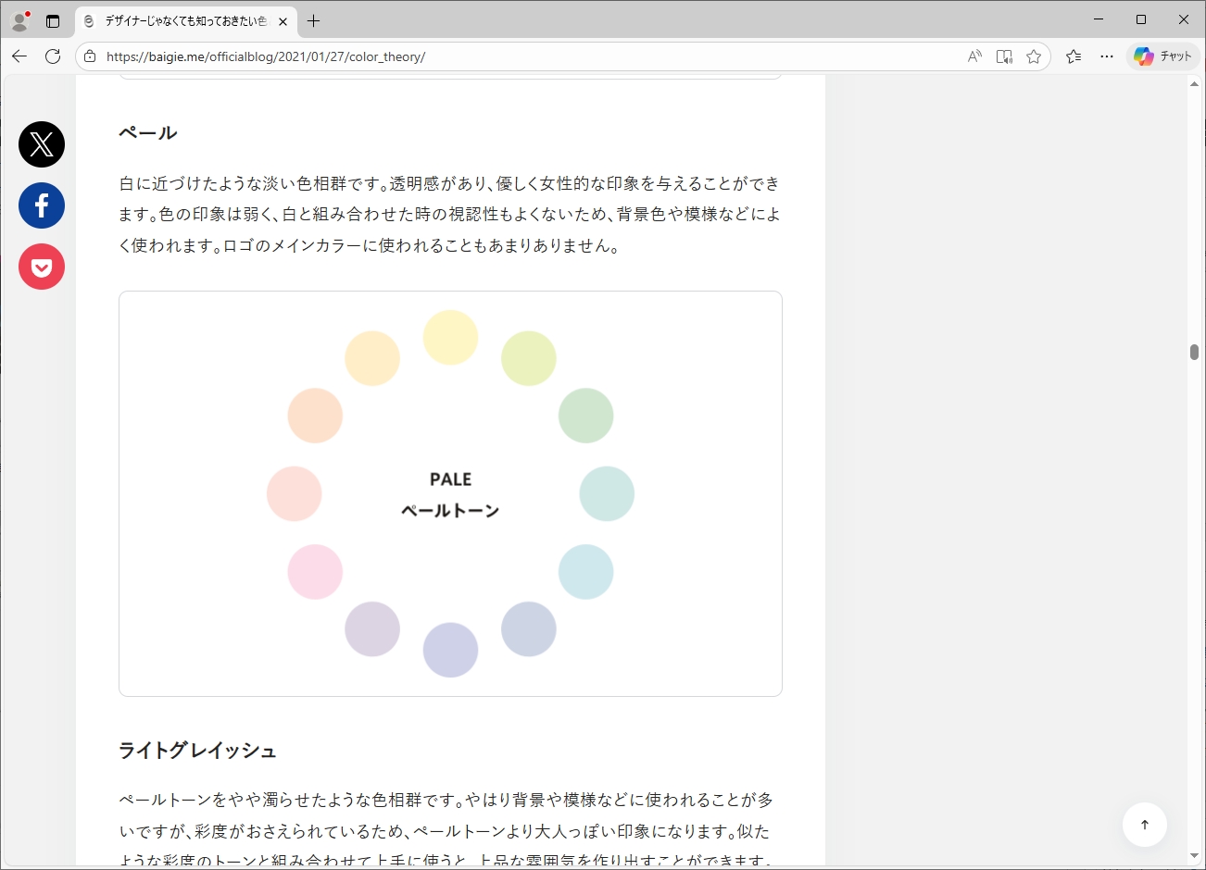This screenshot has width=1206, height=870.
Task: Share the page via Facebook icon
Action: 42,205
